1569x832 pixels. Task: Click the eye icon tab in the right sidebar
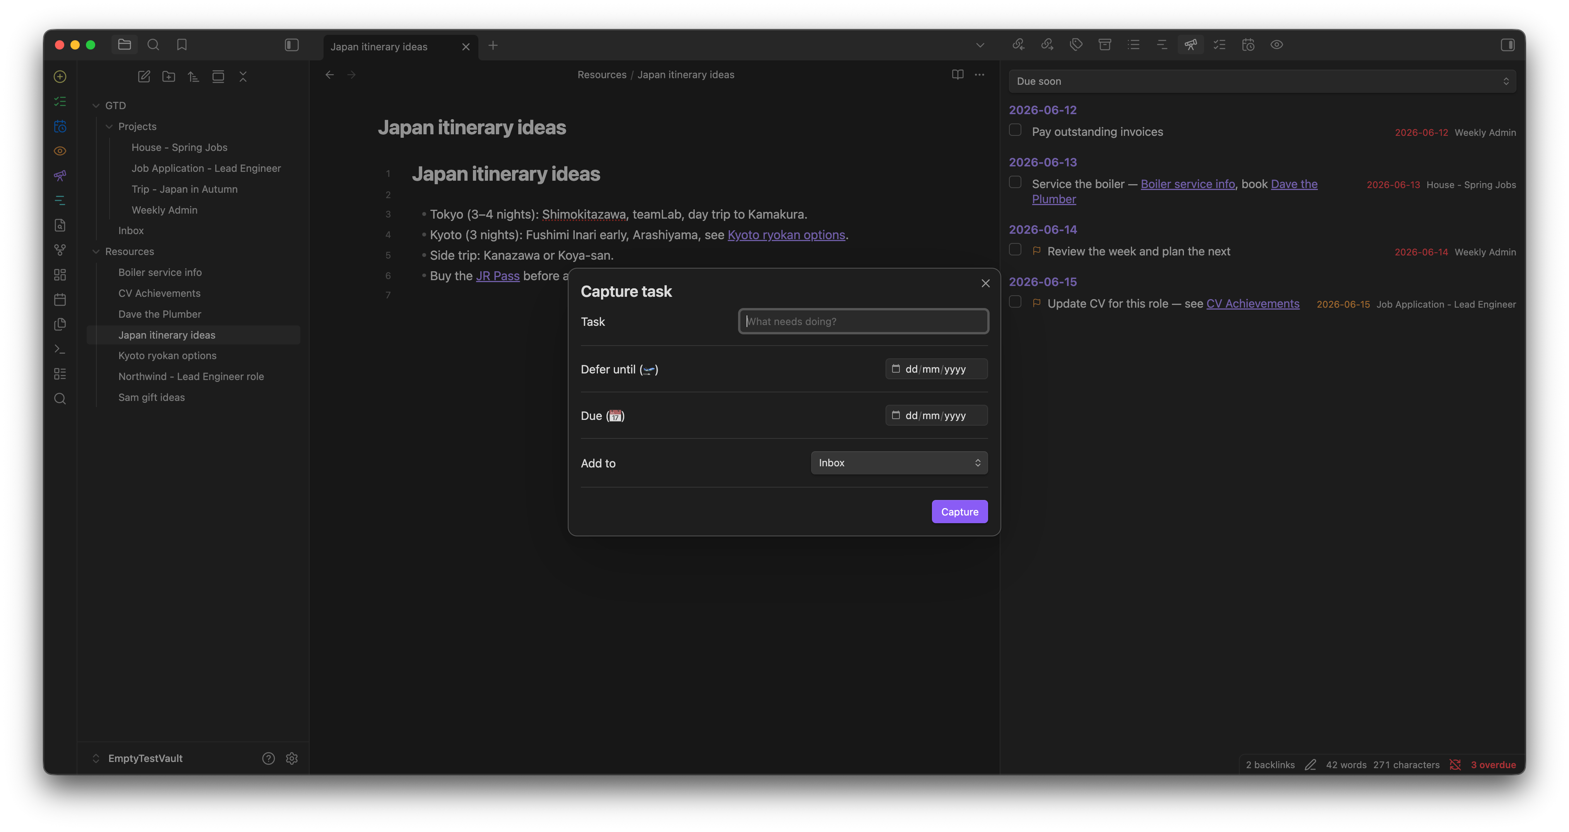1277,45
